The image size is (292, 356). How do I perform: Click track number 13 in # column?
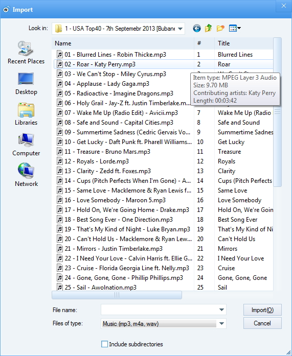200,171
